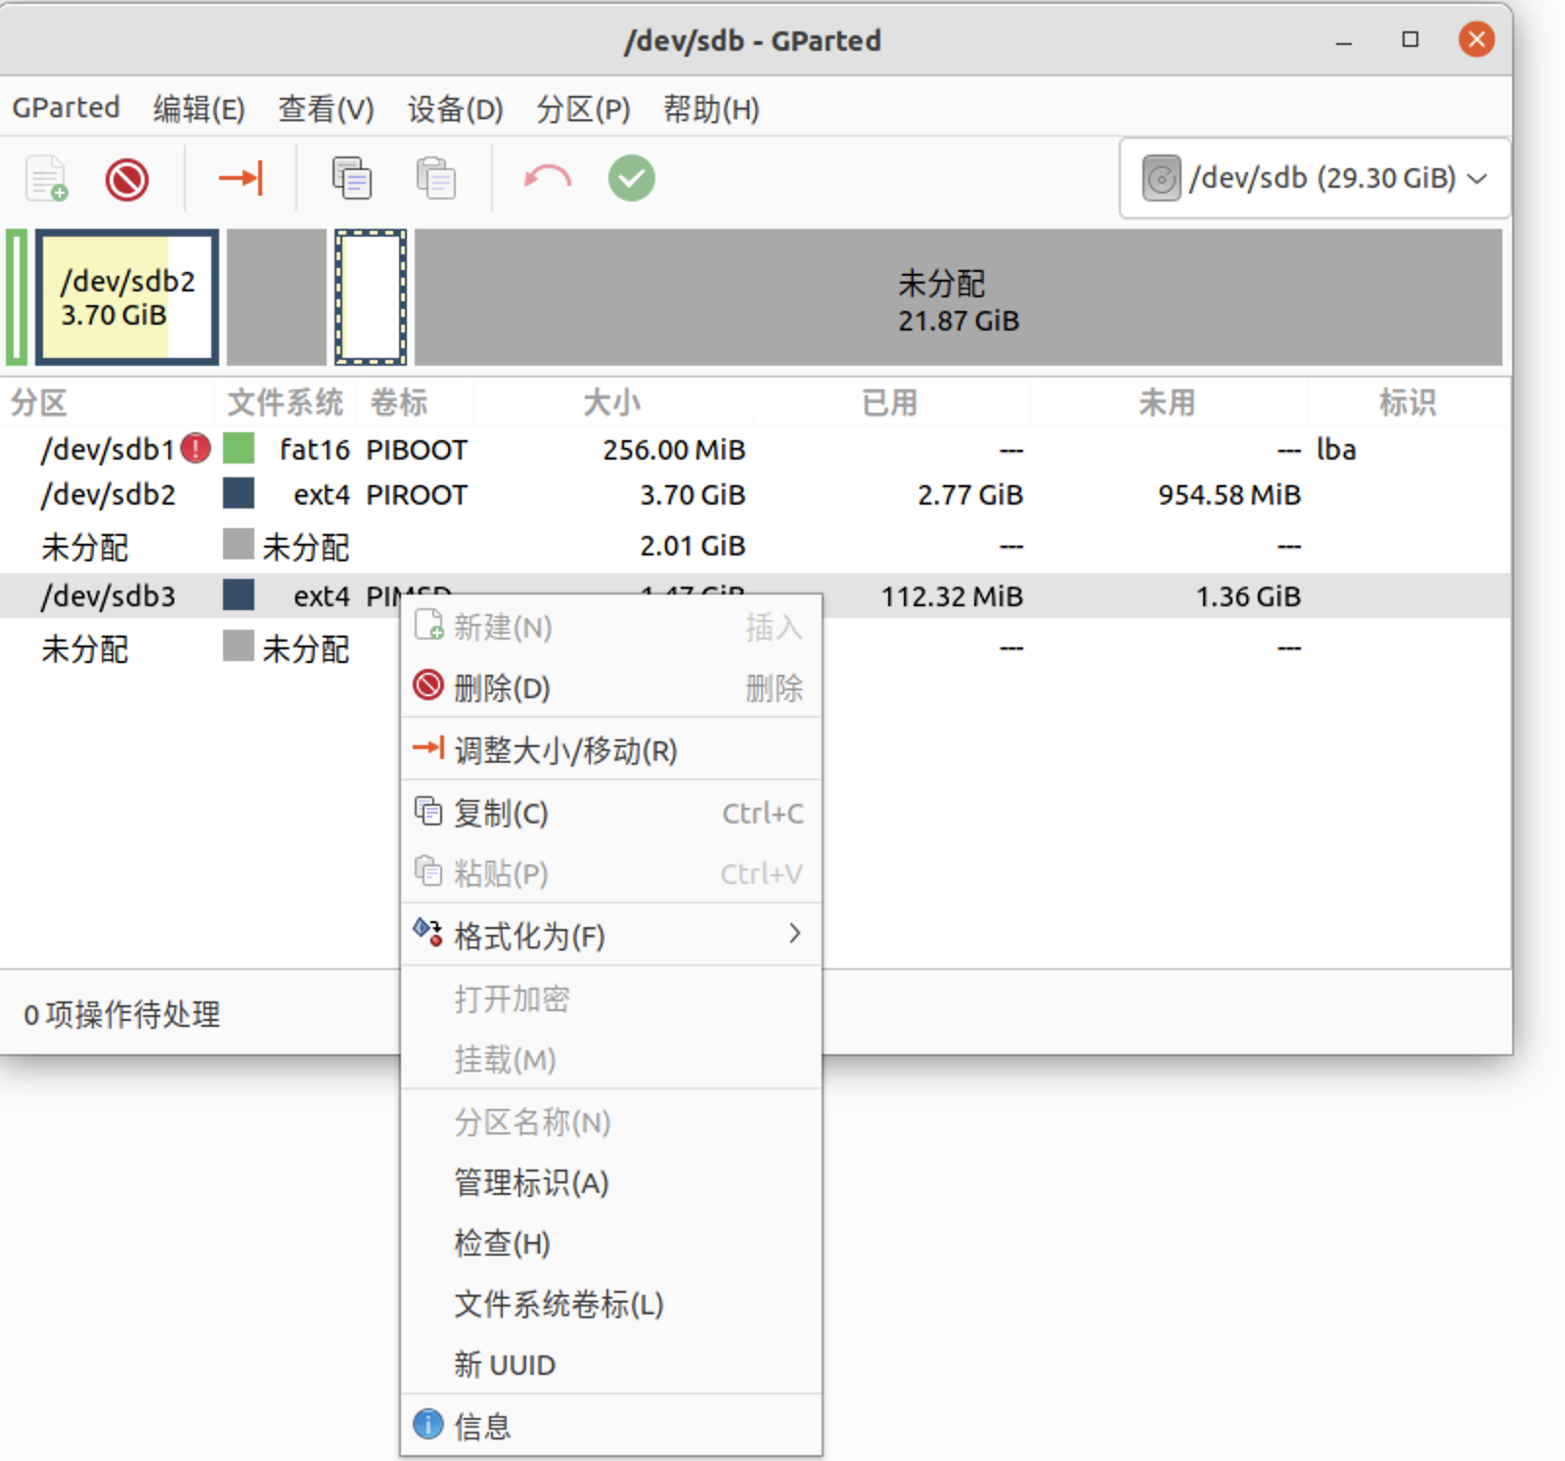
Task: Click the paste partition toolbar icon
Action: [435, 179]
